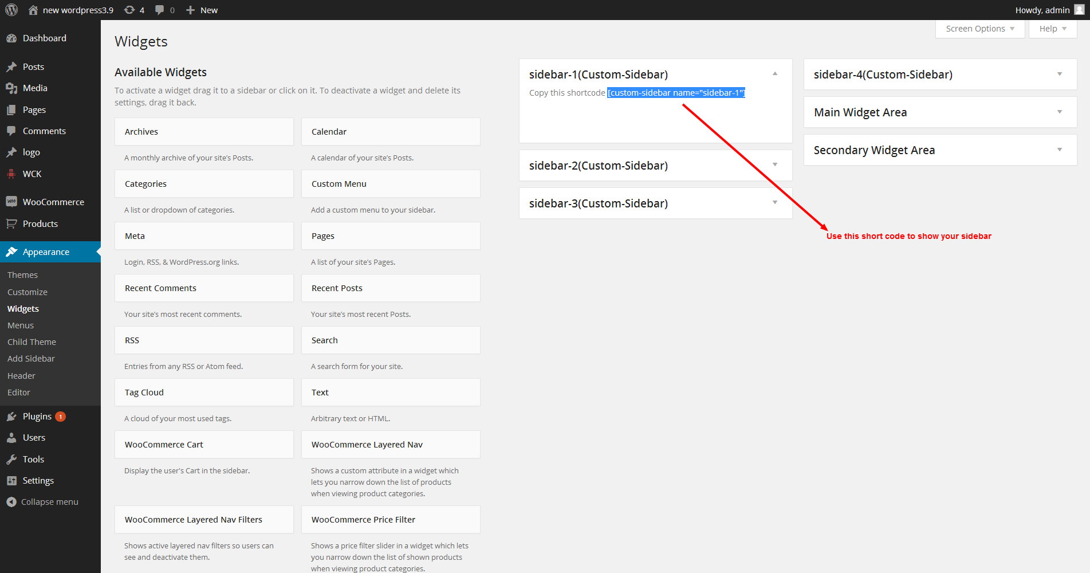The width and height of the screenshot is (1090, 573).
Task: Click the Howdy, admin account link
Action: click(1042, 10)
